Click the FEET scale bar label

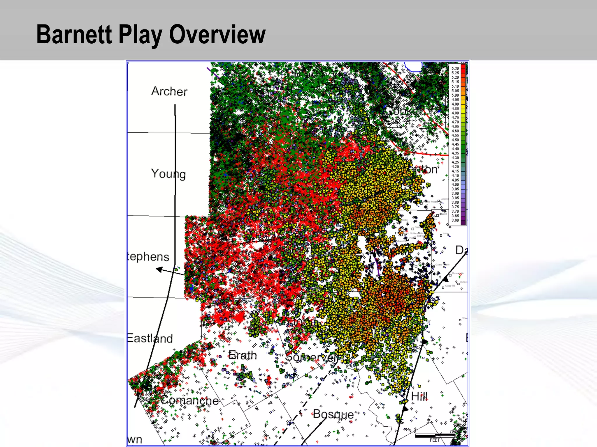(x=434, y=440)
